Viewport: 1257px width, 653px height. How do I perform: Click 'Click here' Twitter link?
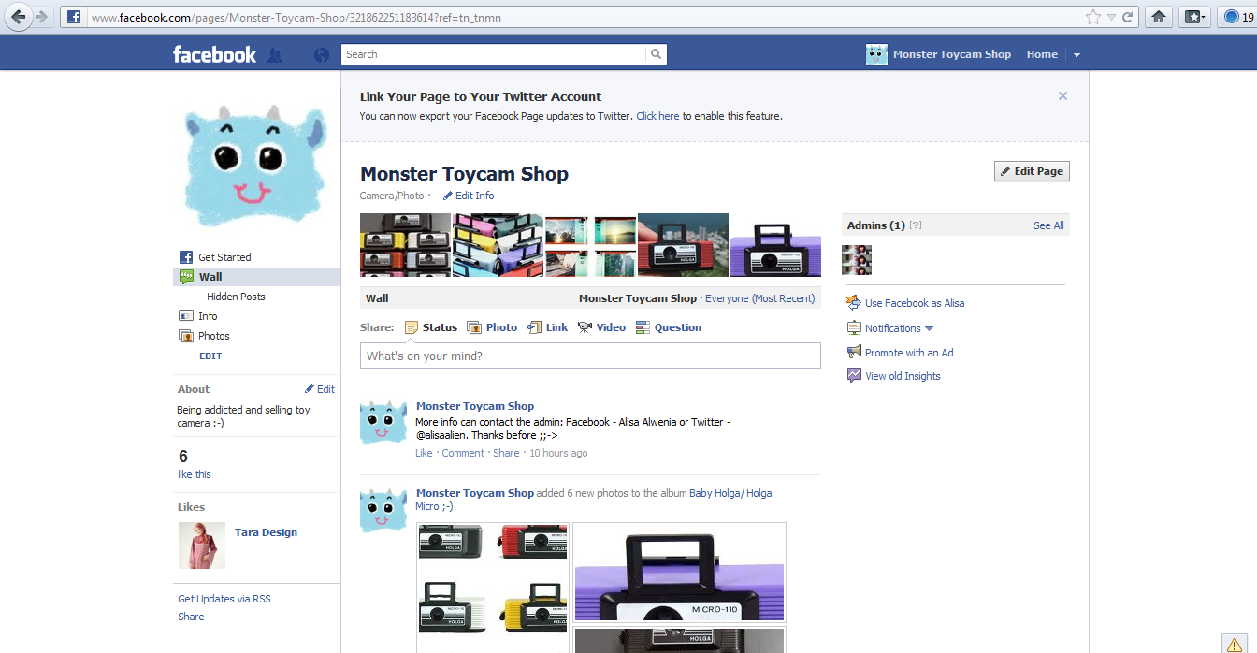tap(657, 116)
